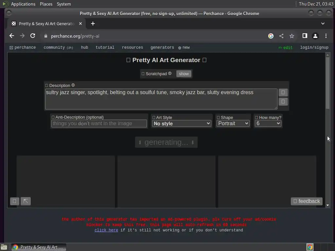
Task: Open Chrome profile menu
Action: (x=315, y=36)
